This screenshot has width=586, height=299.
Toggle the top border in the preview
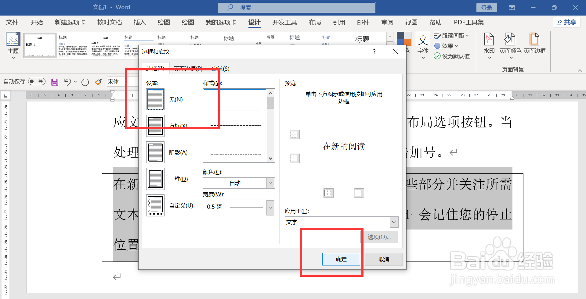click(x=294, y=134)
